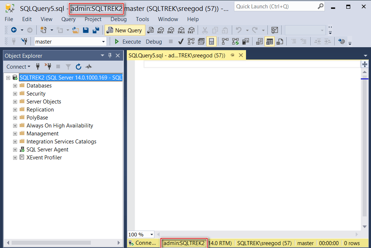Click the Parse checkmark icon
This screenshot has height=248, width=371.
tap(181, 41)
